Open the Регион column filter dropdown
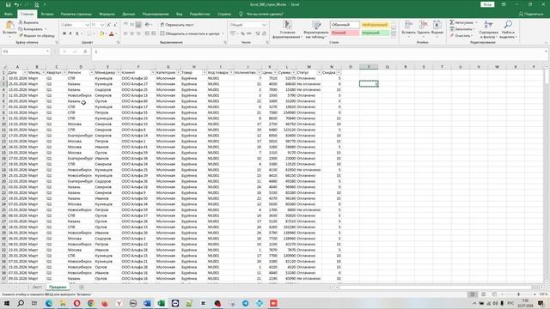Screen dimensions: 550x309 tap(92, 72)
